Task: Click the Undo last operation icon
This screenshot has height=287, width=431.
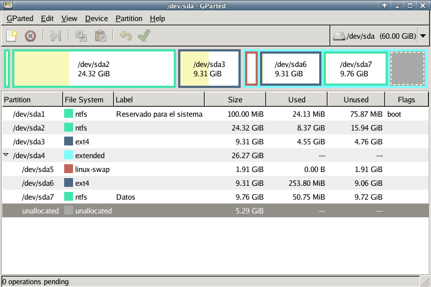Action: 126,36
